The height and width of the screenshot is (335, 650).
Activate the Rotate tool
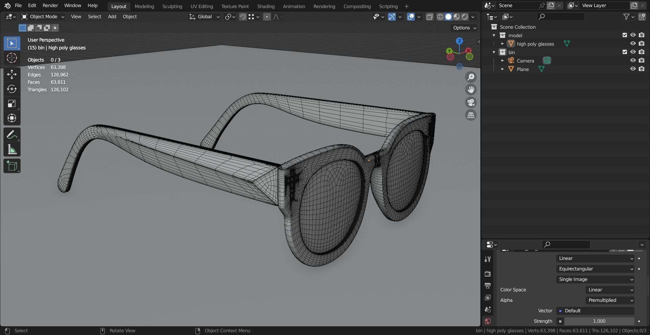coord(12,89)
